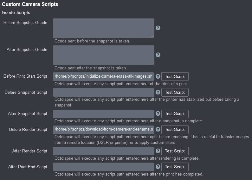Image resolution: width=252 pixels, height=180 pixels.
Task: Open help for Before Print Start Script
Action: (x=158, y=76)
